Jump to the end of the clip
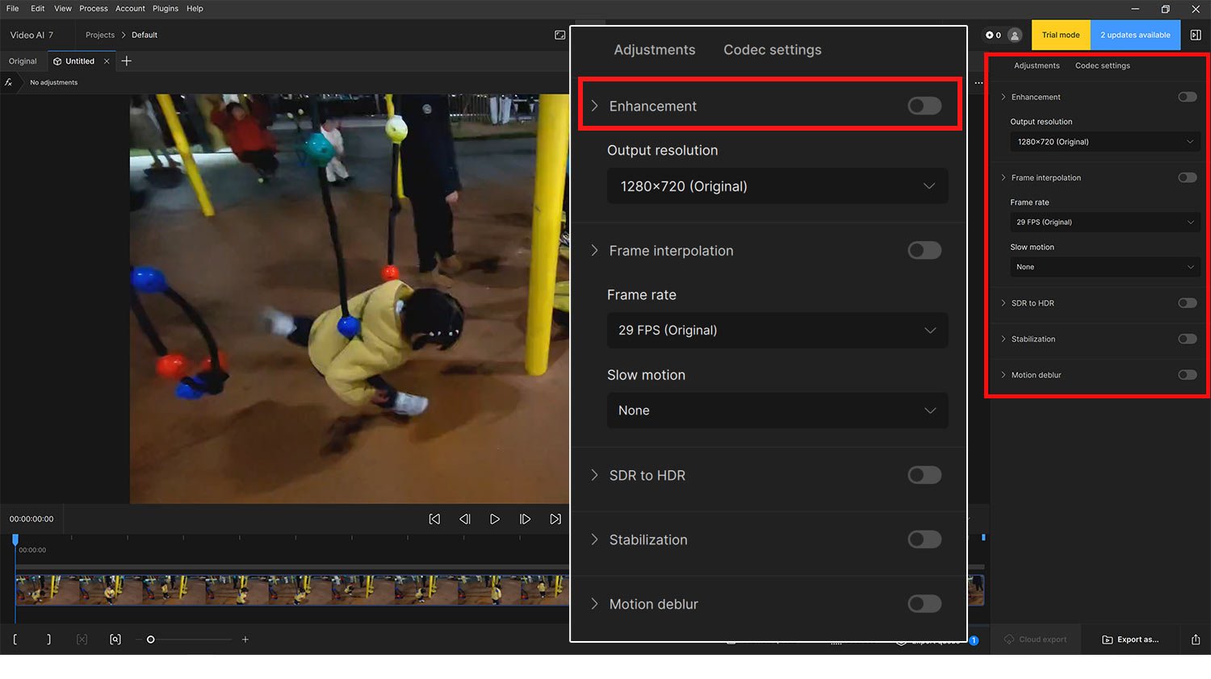 tap(555, 519)
